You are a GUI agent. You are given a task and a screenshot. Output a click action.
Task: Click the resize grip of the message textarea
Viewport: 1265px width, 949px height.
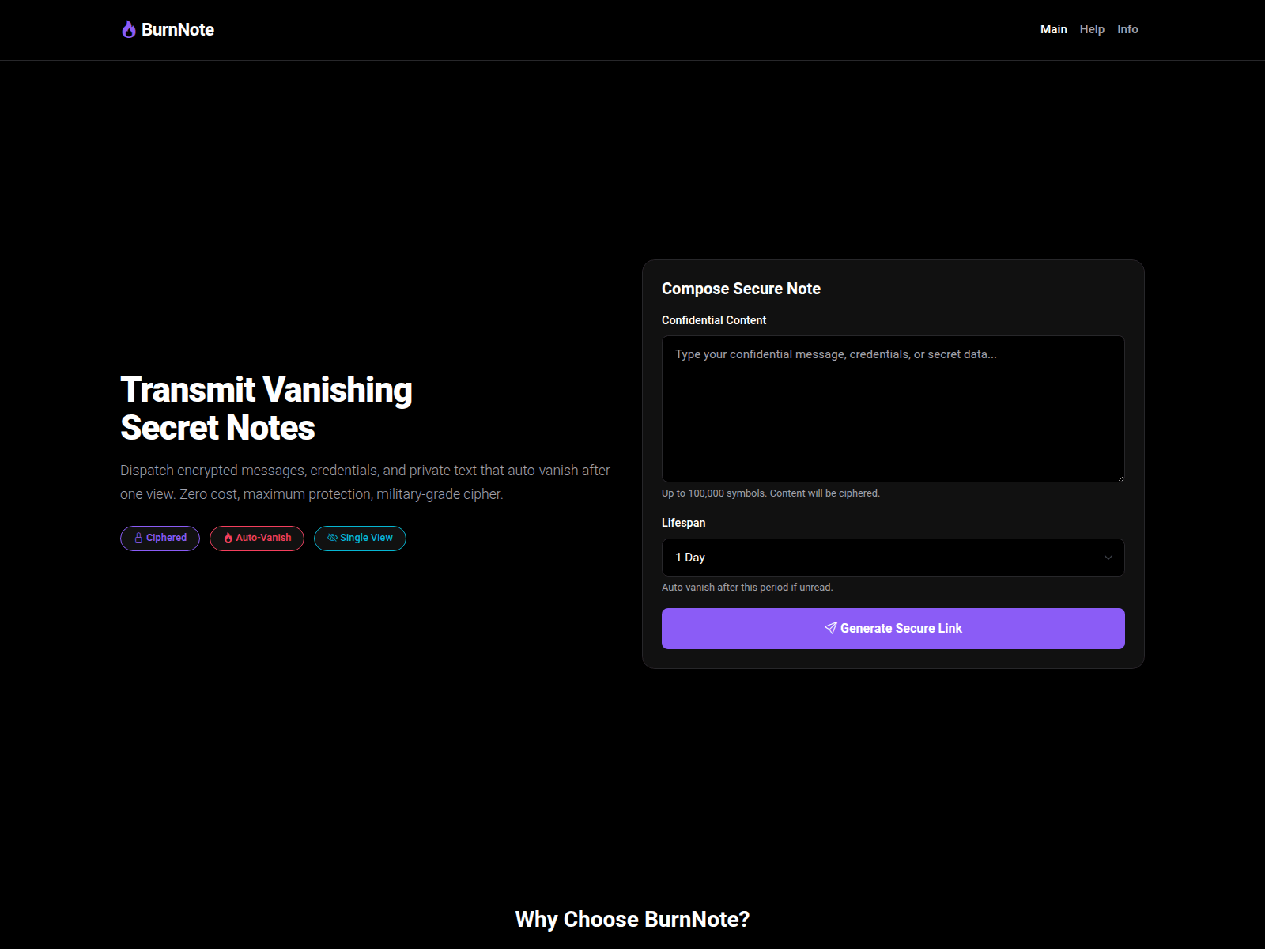[1120, 476]
